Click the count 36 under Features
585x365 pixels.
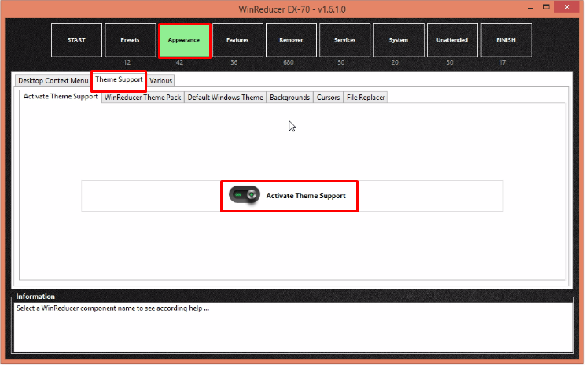coord(234,62)
